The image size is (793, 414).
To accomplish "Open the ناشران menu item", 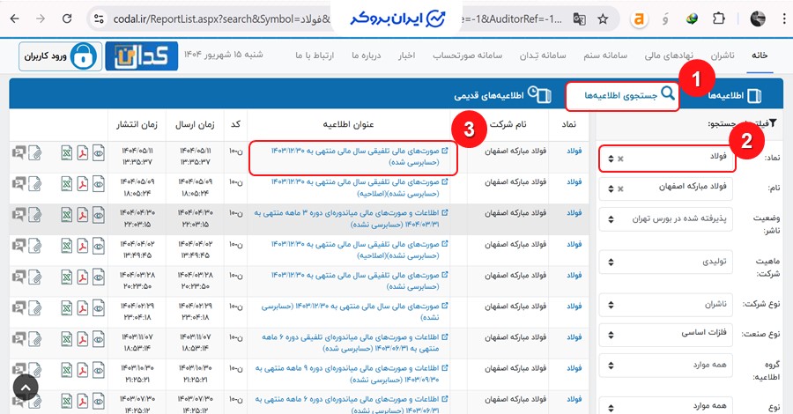I will 723,55.
